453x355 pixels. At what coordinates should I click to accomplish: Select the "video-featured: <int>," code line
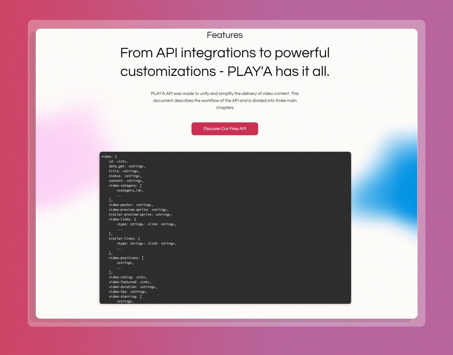[130, 282]
